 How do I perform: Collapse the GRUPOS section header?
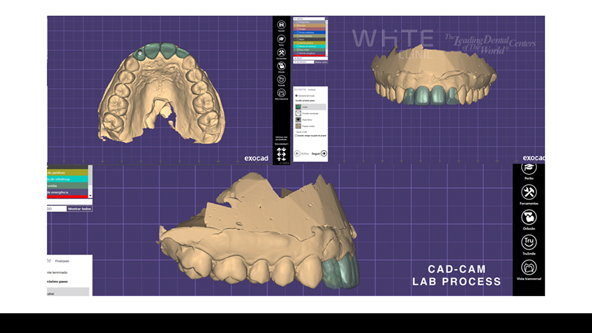pos(295,18)
